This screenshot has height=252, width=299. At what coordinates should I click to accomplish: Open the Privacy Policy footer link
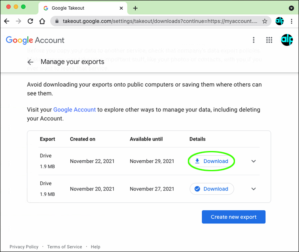click(24, 247)
